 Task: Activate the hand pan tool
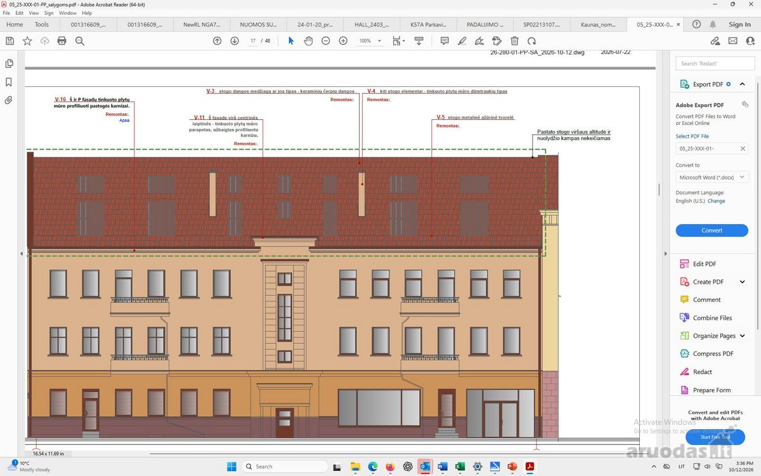[308, 41]
